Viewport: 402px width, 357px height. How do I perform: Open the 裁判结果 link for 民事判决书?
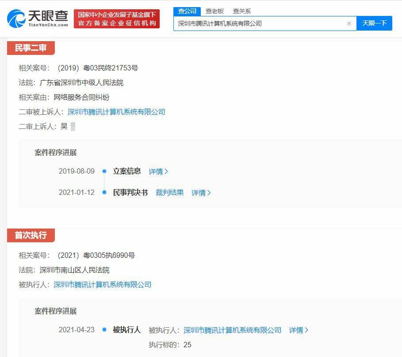point(169,192)
